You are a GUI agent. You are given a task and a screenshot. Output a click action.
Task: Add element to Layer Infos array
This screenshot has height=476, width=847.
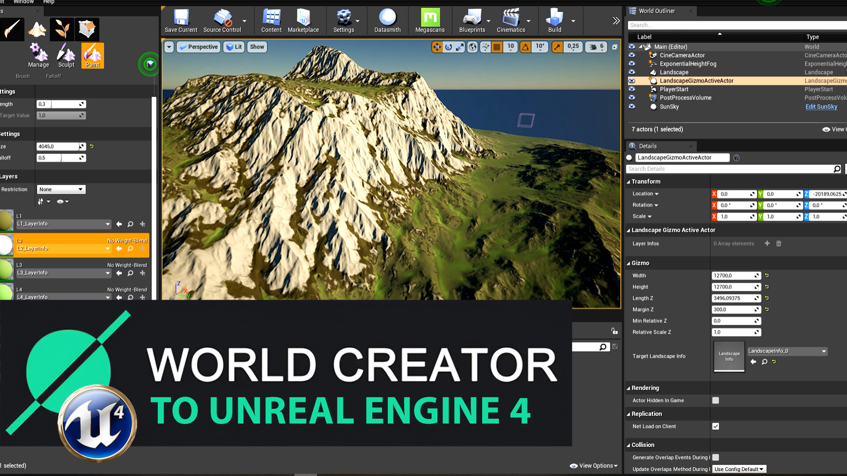click(x=767, y=243)
